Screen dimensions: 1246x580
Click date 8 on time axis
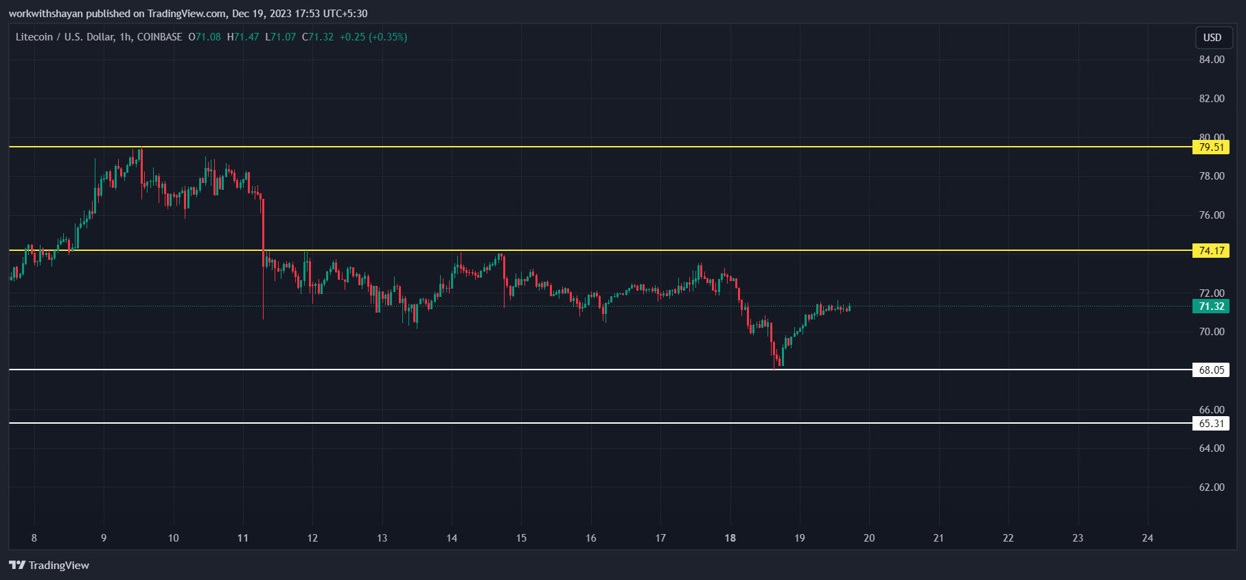[34, 538]
